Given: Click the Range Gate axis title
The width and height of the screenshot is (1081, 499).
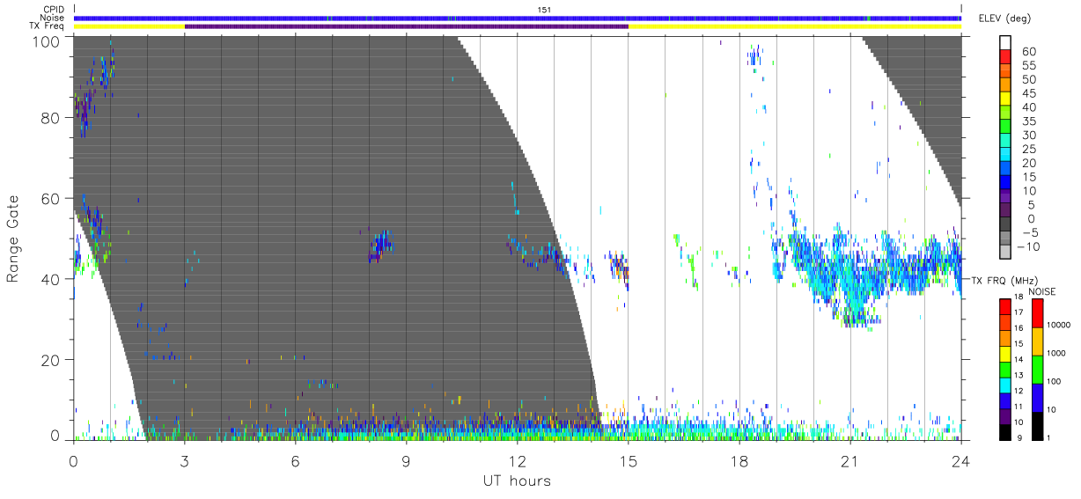Looking at the screenshot, I should (x=13, y=238).
